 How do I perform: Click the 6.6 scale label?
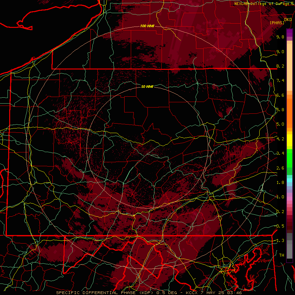[280, 95]
